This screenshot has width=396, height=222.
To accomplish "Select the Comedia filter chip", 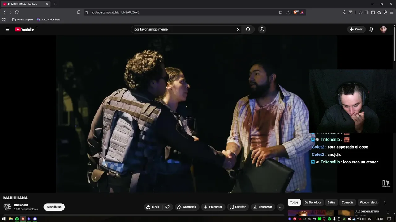I will pyautogui.click(x=347, y=202).
